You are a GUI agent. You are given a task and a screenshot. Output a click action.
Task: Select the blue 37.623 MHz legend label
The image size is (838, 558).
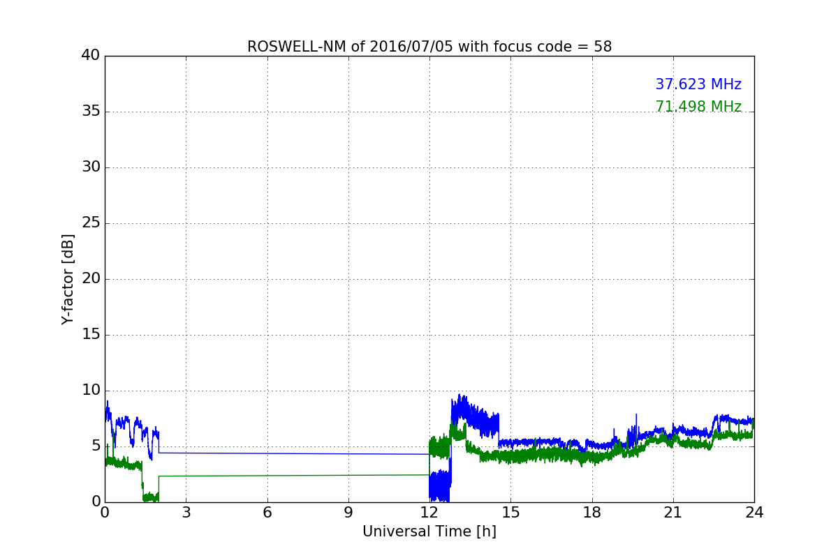(698, 84)
